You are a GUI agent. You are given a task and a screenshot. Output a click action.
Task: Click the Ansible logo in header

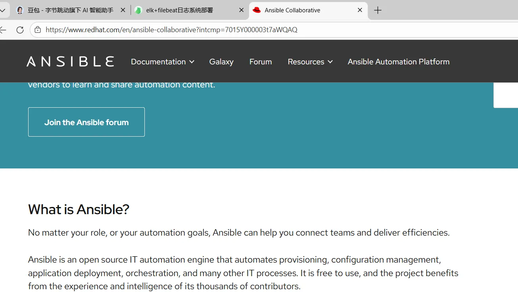[x=70, y=62]
